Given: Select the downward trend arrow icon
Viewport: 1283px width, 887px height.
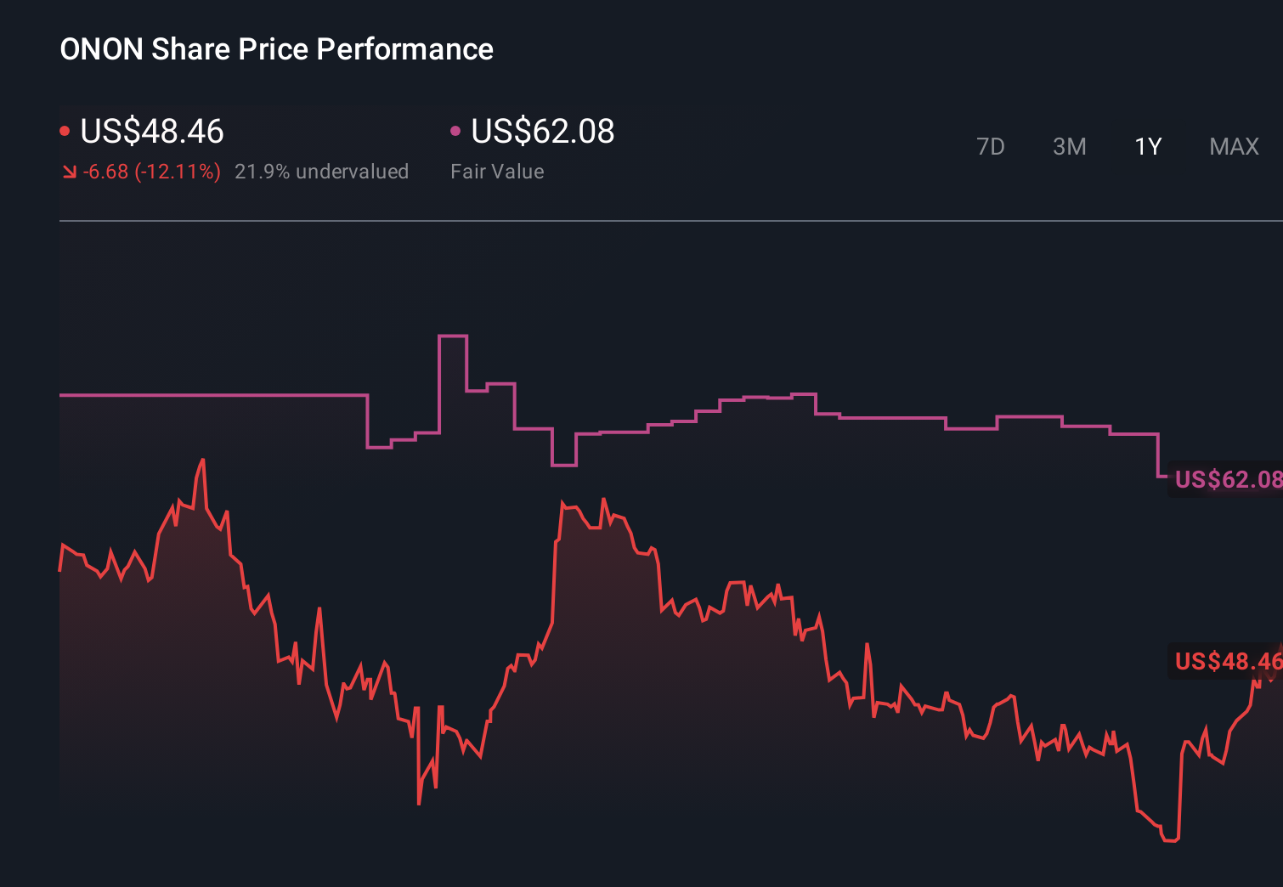Looking at the screenshot, I should coord(70,171).
